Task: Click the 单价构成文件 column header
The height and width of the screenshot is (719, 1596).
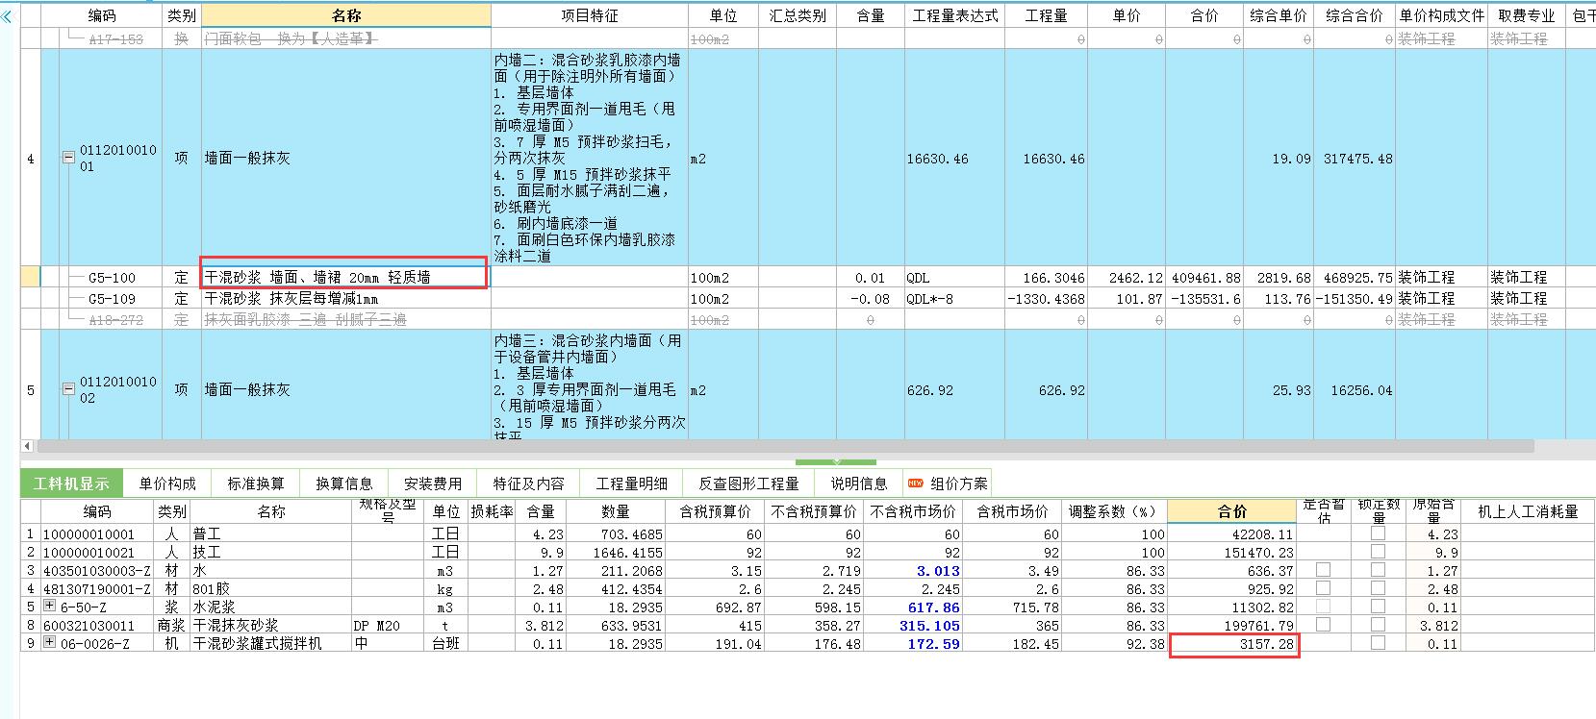Action: point(1441,15)
